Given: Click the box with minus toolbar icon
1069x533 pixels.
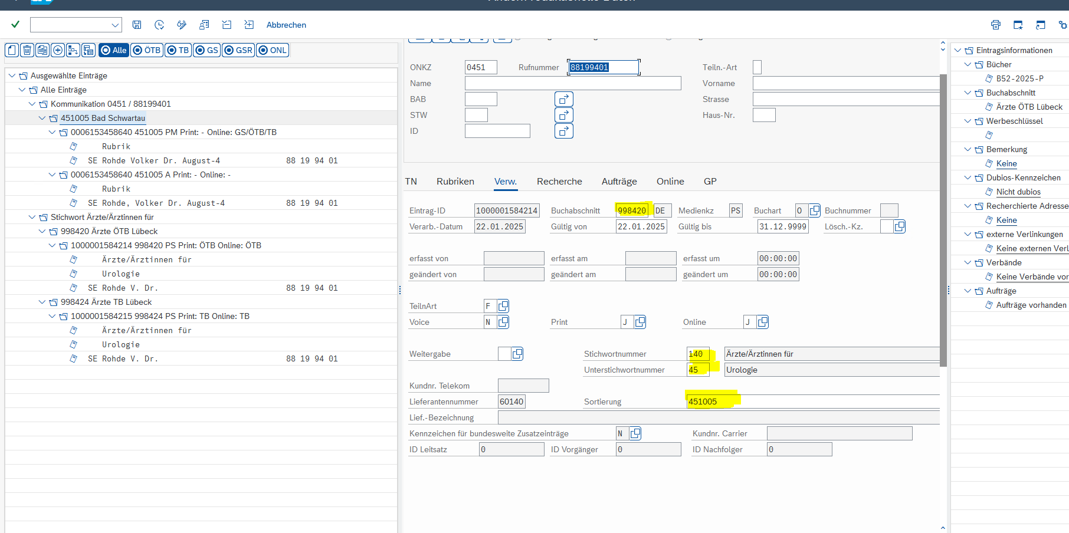Looking at the screenshot, I should (227, 25).
